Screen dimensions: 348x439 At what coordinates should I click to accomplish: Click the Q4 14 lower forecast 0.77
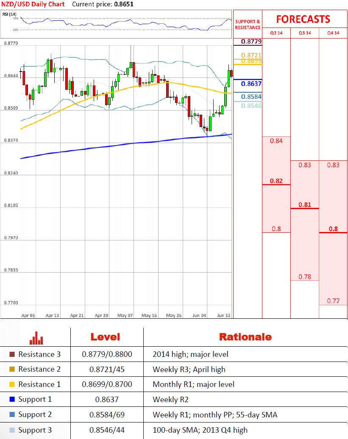[333, 301]
